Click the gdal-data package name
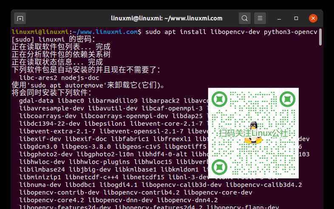Image resolution: width=334 pixels, height=209 pixels. [x=36, y=101]
